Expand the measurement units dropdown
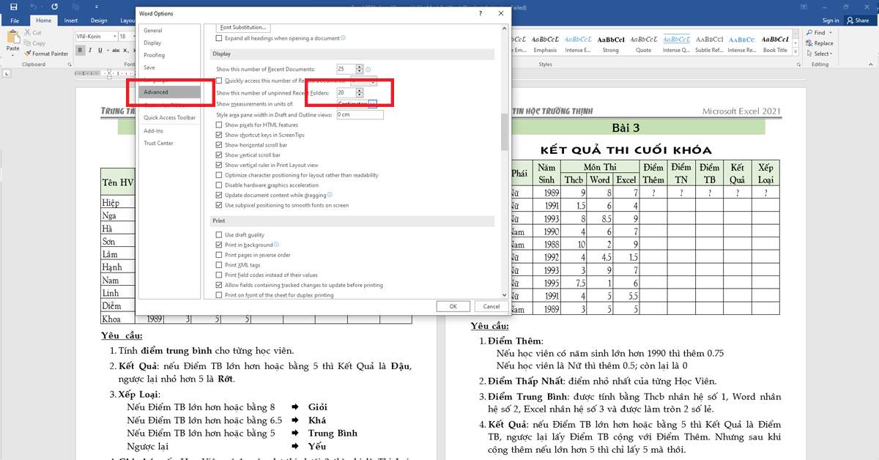This screenshot has width=879, height=460. tap(372, 104)
